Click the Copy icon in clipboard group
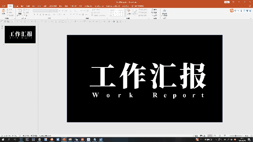The height and width of the screenshot is (142, 253). [8, 12]
